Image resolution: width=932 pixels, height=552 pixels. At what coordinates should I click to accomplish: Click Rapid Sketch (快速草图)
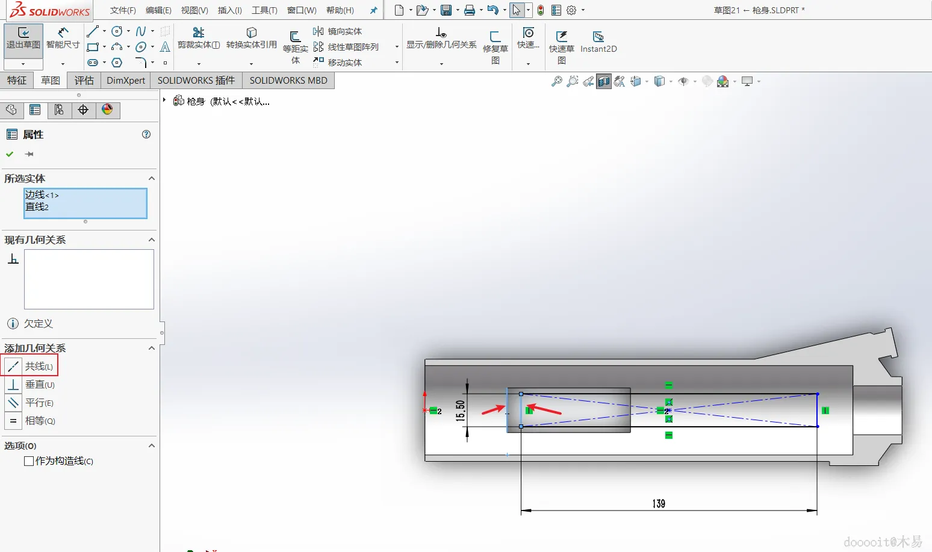point(562,47)
